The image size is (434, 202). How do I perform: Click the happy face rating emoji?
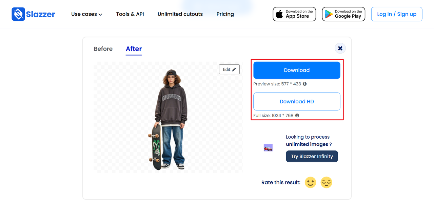point(310,182)
